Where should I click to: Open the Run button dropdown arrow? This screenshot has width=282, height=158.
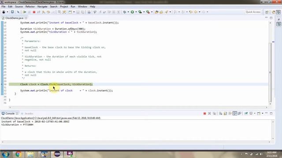(136, 12)
